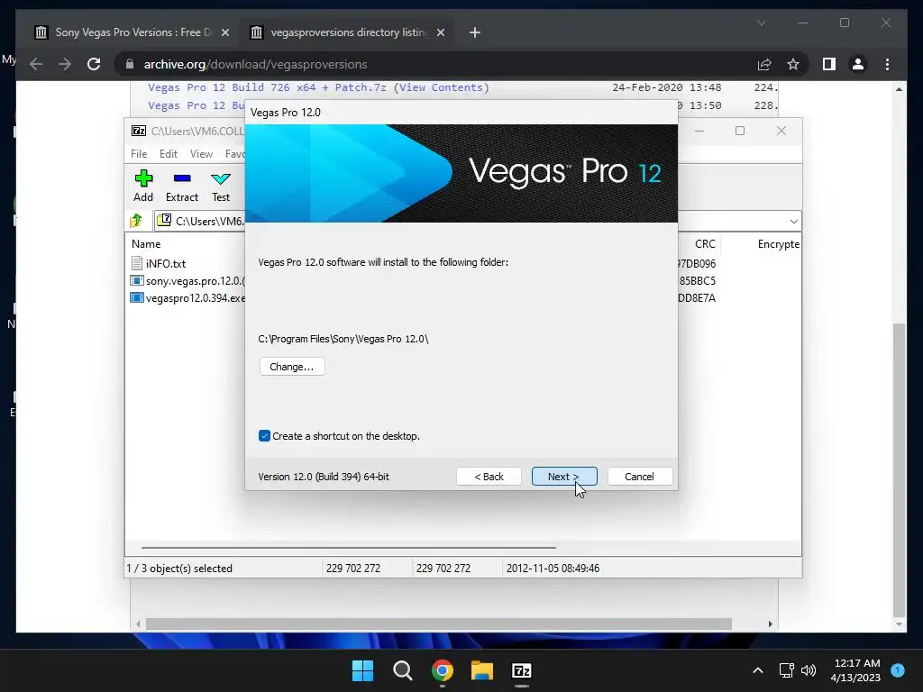Open the Windows Start menu
The image size is (923, 692).
click(362, 670)
